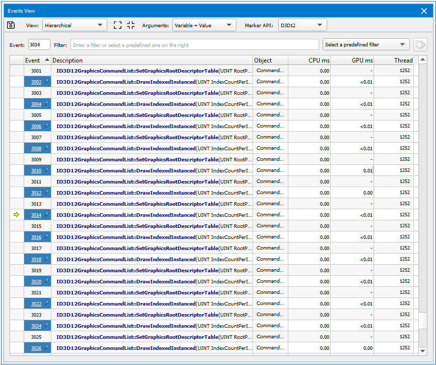
Task: Click the arrow icon on event 3002
Action: click(46, 82)
